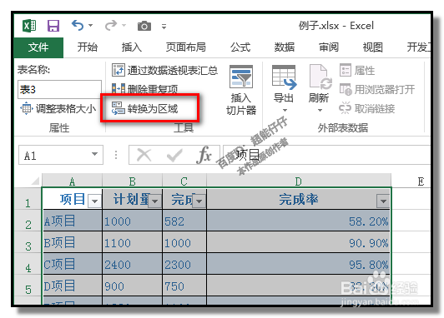The image size is (444, 318).
Task: Select cell with value 1100
Action: (x=132, y=242)
